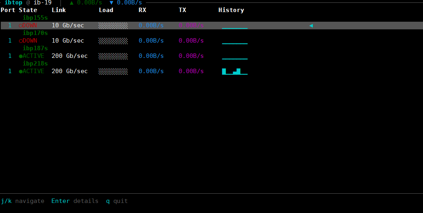The image size is (423, 213).
Task: Click the Port column header
Action: click(8, 10)
